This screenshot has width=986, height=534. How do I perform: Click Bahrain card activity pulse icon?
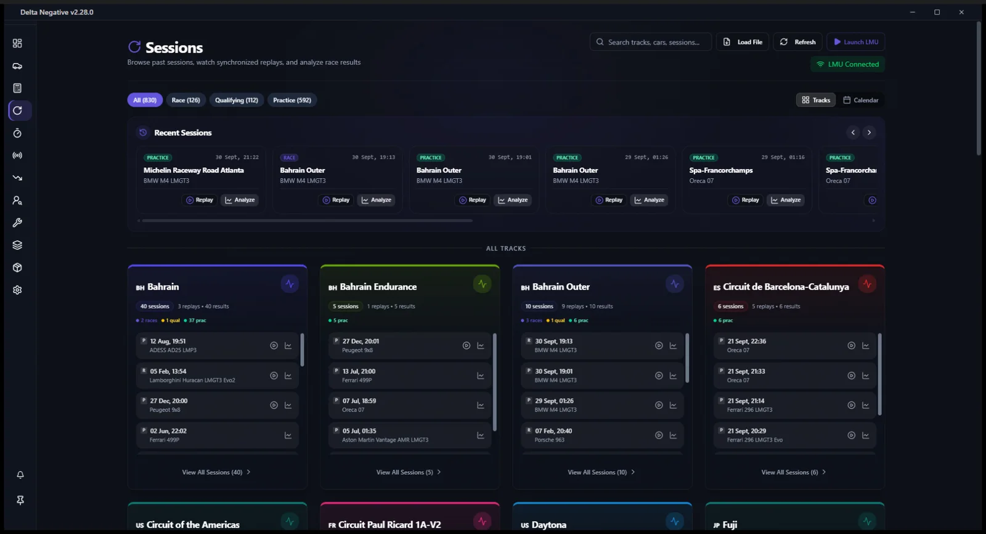(x=290, y=284)
